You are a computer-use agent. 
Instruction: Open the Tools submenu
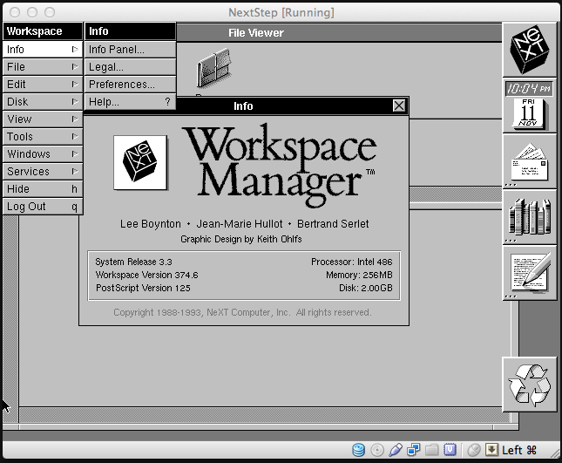43,137
